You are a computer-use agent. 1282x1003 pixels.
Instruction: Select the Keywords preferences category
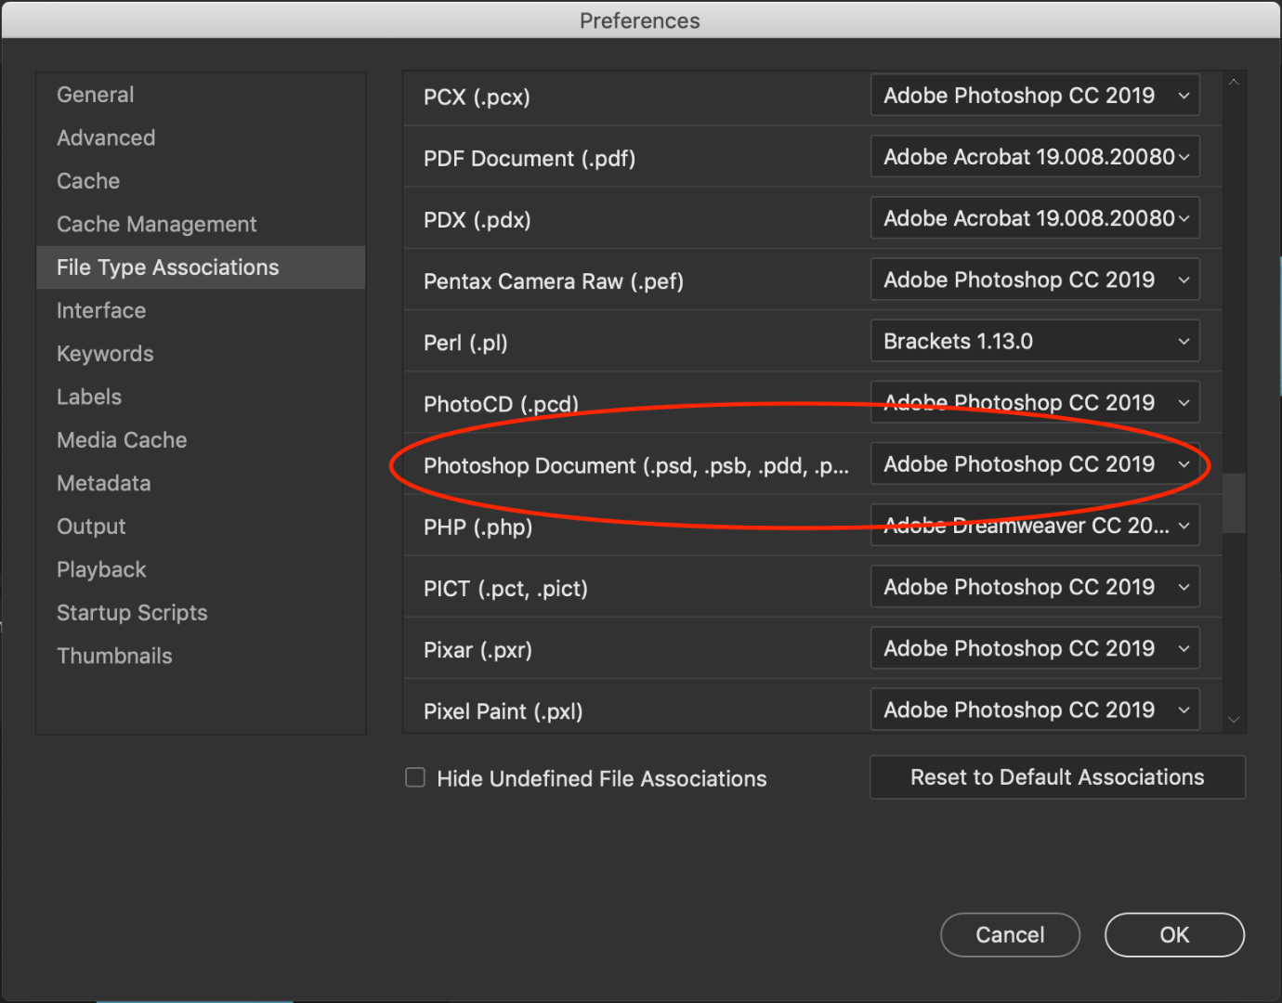tap(104, 353)
